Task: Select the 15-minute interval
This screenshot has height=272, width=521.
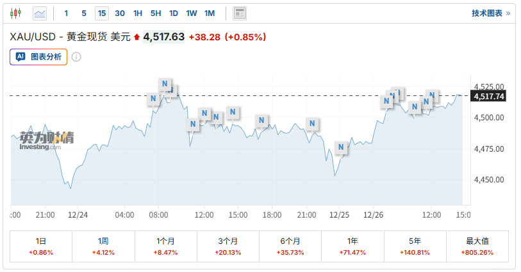Action: click(102, 13)
